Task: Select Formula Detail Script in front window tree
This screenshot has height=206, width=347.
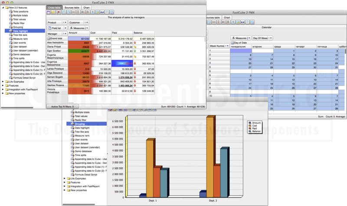Action: 24,78
